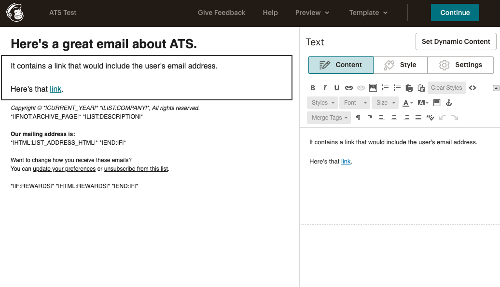This screenshot has height=287, width=500.
Task: Click Give Feedback in header
Action: point(222,13)
